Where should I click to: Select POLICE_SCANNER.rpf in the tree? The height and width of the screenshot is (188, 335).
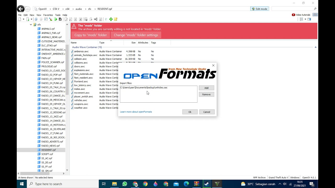point(53,62)
